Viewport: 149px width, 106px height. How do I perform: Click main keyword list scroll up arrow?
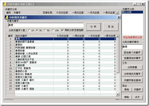(117, 13)
